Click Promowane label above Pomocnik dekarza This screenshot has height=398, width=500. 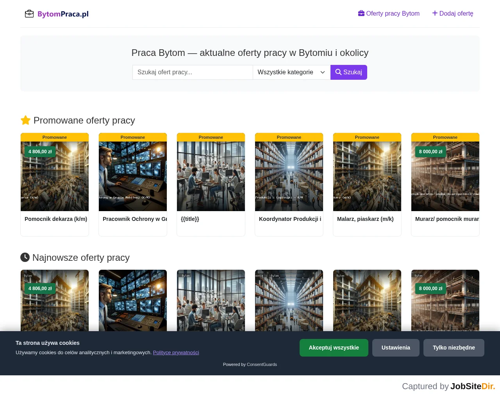click(x=55, y=137)
